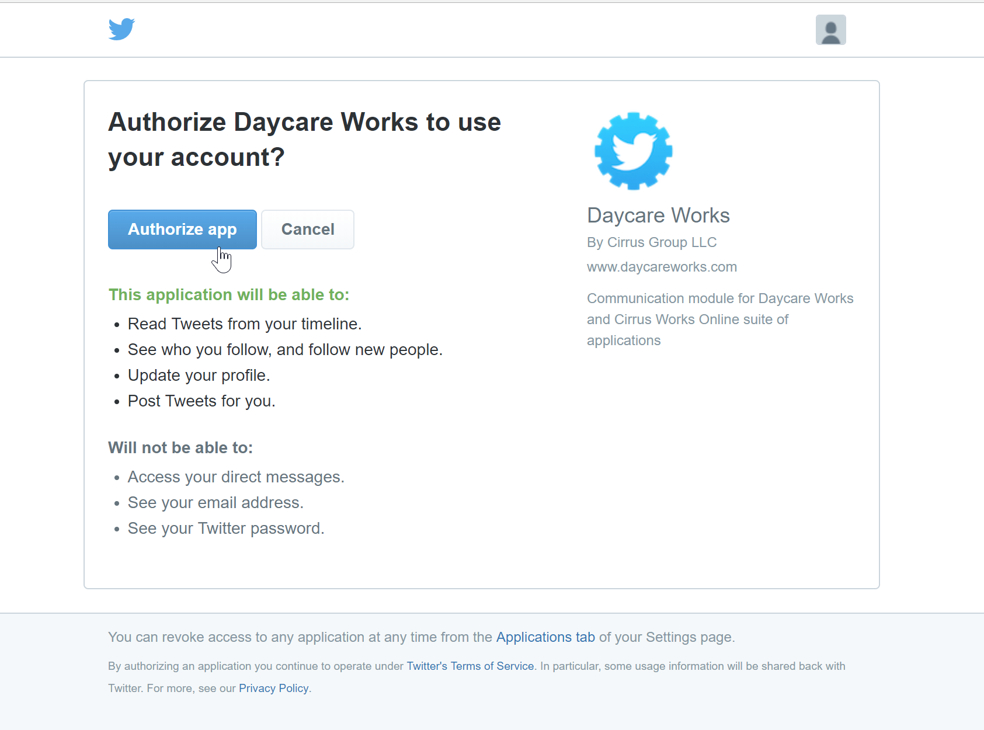Select the Daycare Works app name

click(658, 215)
